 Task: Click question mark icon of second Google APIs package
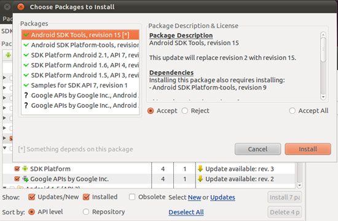point(26,105)
